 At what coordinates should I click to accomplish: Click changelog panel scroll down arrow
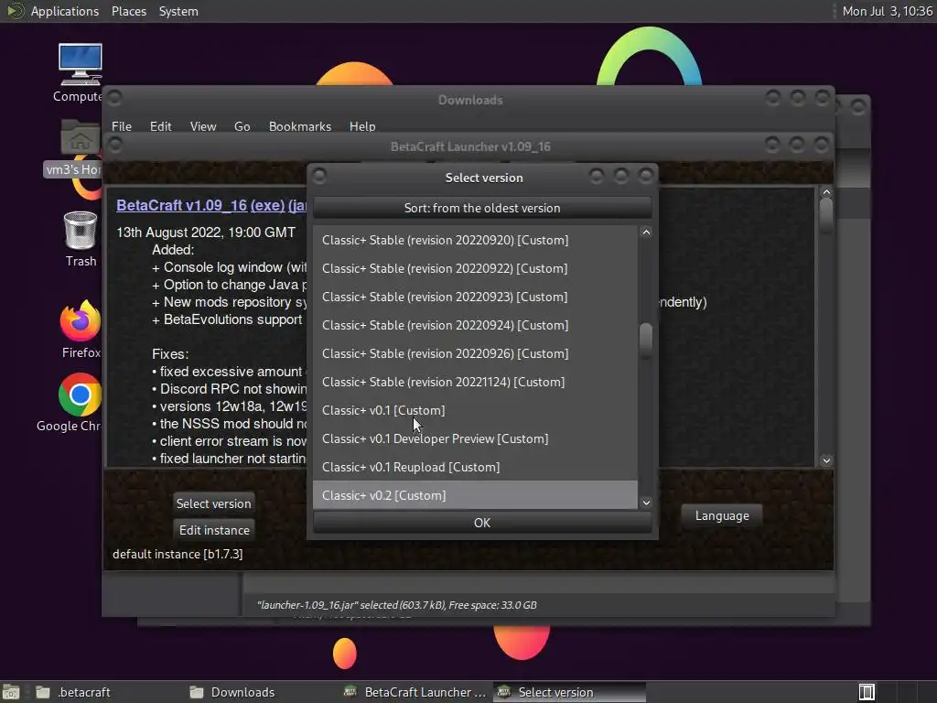(x=826, y=460)
